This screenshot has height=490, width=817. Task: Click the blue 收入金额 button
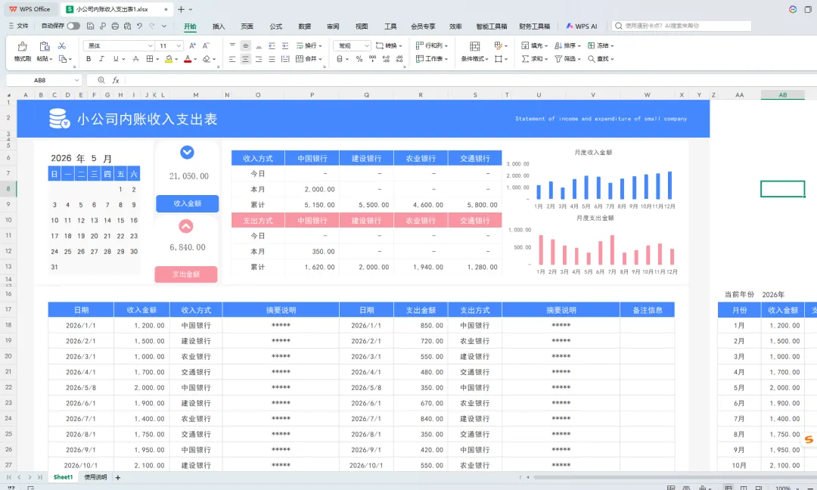(187, 203)
